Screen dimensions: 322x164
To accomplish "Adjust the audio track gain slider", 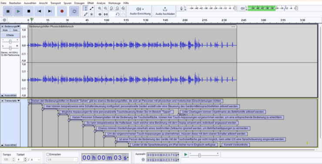I will tap(10, 41).
